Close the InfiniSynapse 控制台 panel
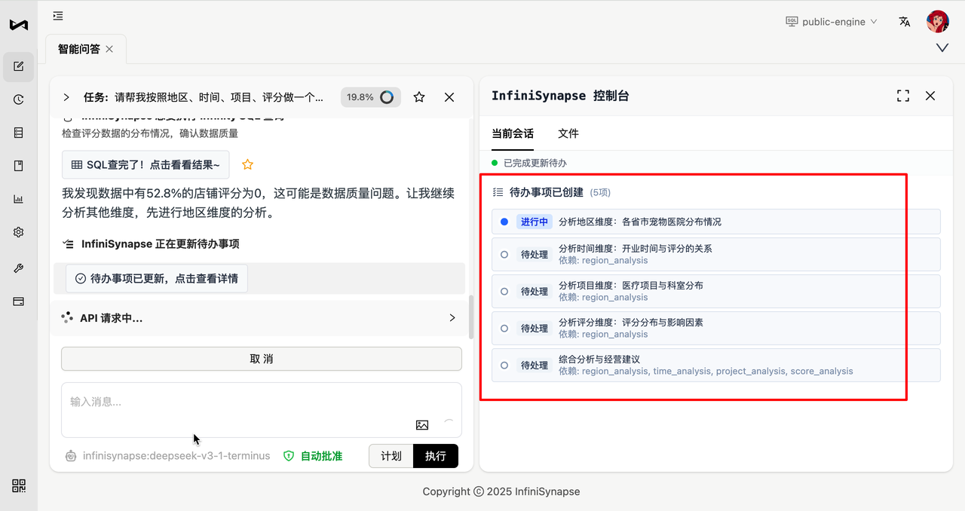 (x=930, y=96)
